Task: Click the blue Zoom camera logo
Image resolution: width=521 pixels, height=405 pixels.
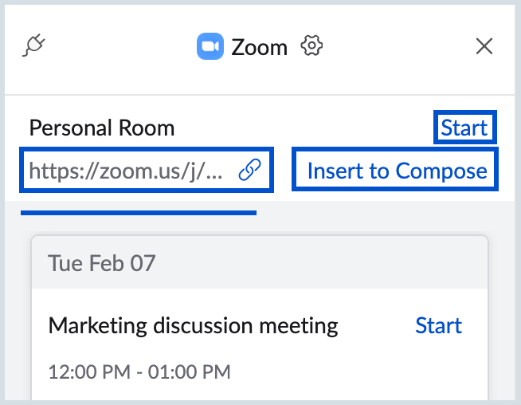Action: [x=210, y=46]
